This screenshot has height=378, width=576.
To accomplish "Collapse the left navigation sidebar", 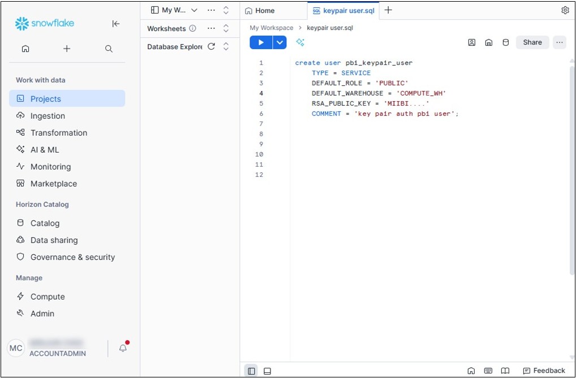I will [x=116, y=24].
